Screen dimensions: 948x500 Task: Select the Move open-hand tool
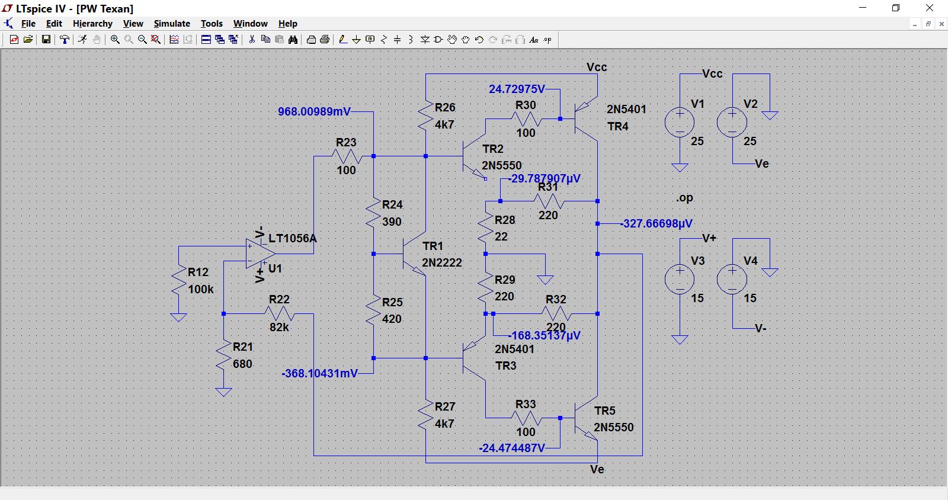452,40
